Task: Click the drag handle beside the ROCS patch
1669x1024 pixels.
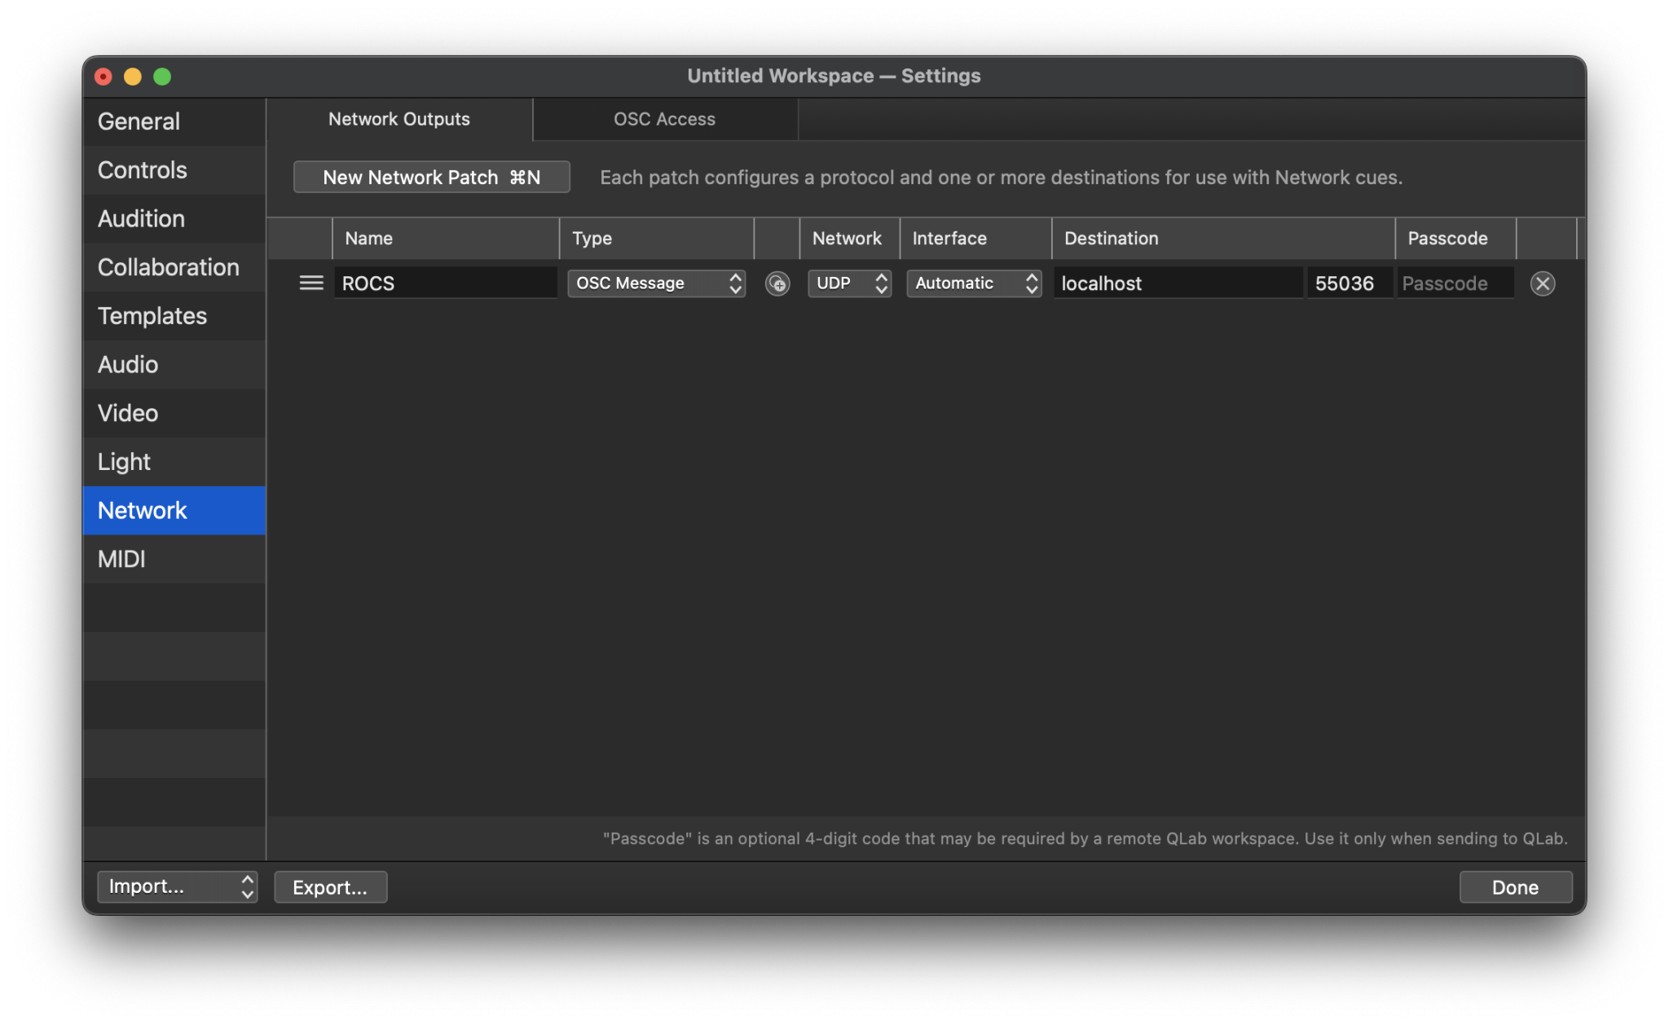Action: tap(310, 283)
